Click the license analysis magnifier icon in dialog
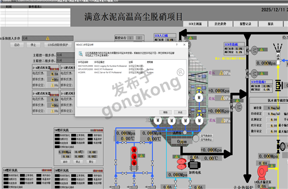The height and width of the screenshot is (189, 288). (81, 54)
